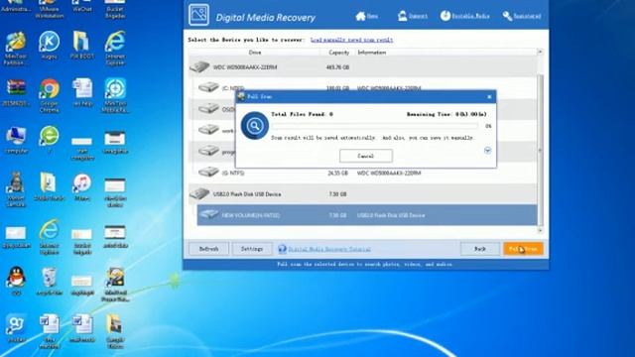Open the Kugou desktop shortcut
This screenshot has width=635, height=357.
pyautogui.click(x=49, y=46)
